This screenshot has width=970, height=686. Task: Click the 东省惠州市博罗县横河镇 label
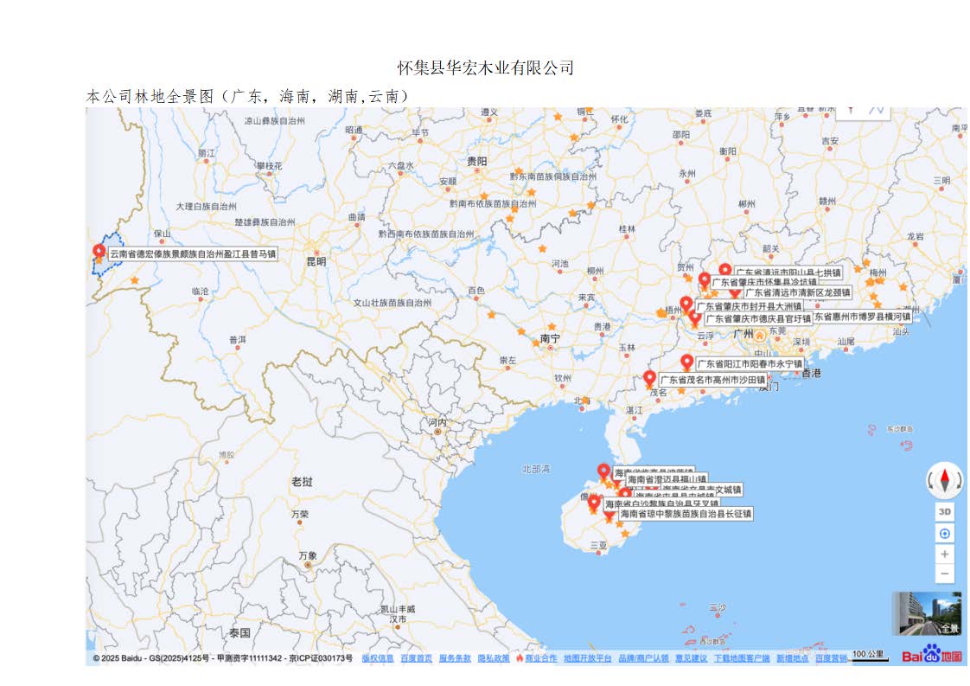(861, 317)
